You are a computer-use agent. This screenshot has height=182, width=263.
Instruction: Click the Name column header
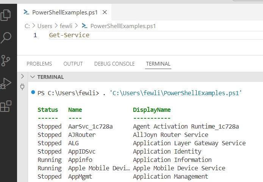coord(75,110)
